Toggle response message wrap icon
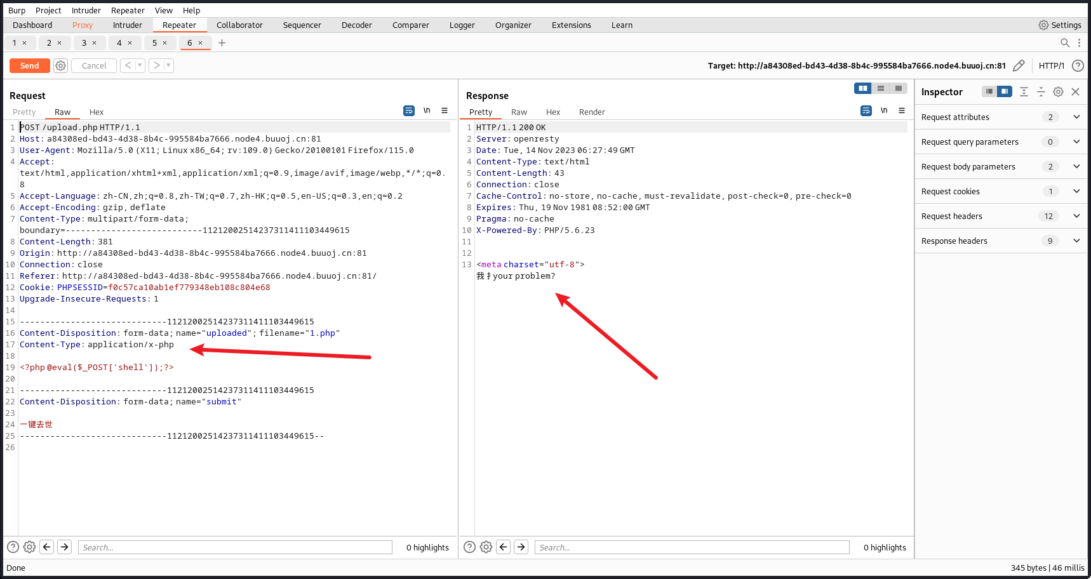The image size is (1091, 579). click(x=866, y=110)
